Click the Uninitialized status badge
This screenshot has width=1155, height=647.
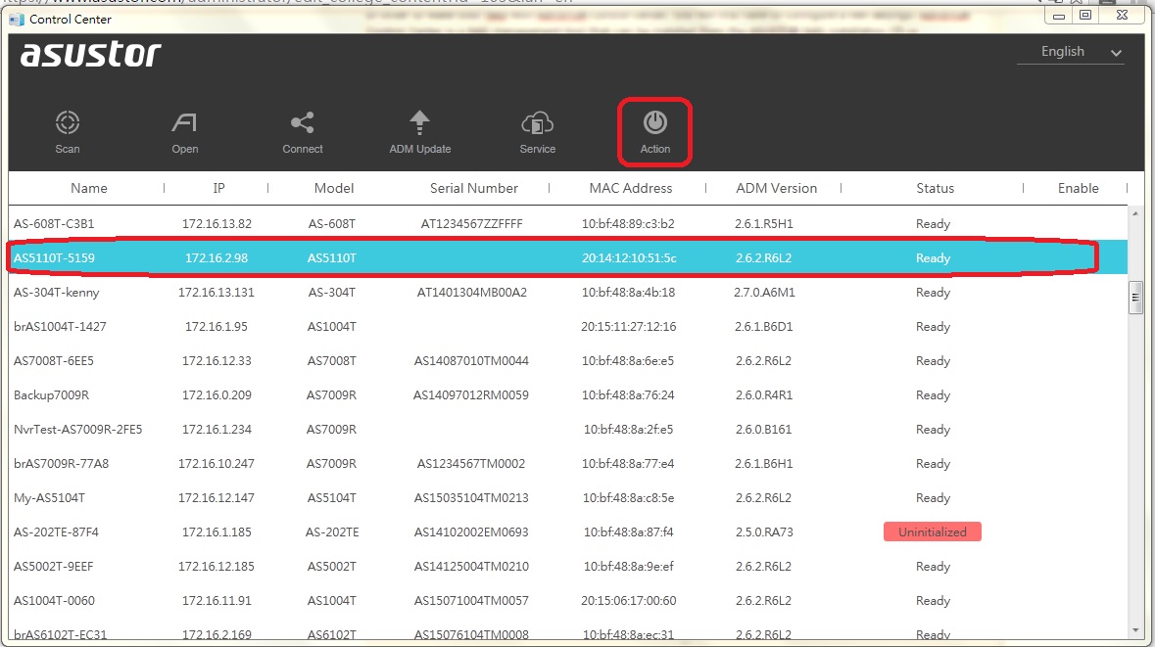[x=933, y=532]
